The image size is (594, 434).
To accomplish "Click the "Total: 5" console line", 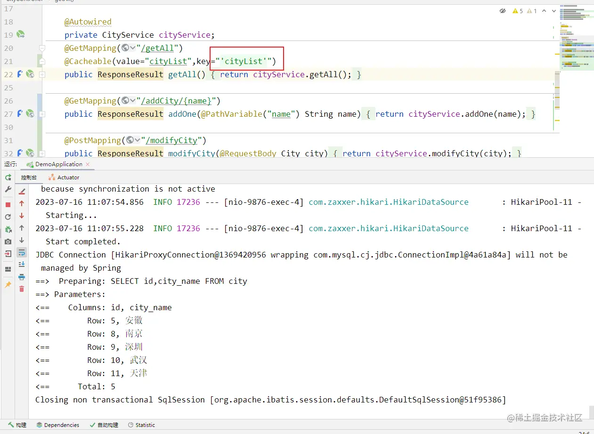I will (75, 386).
